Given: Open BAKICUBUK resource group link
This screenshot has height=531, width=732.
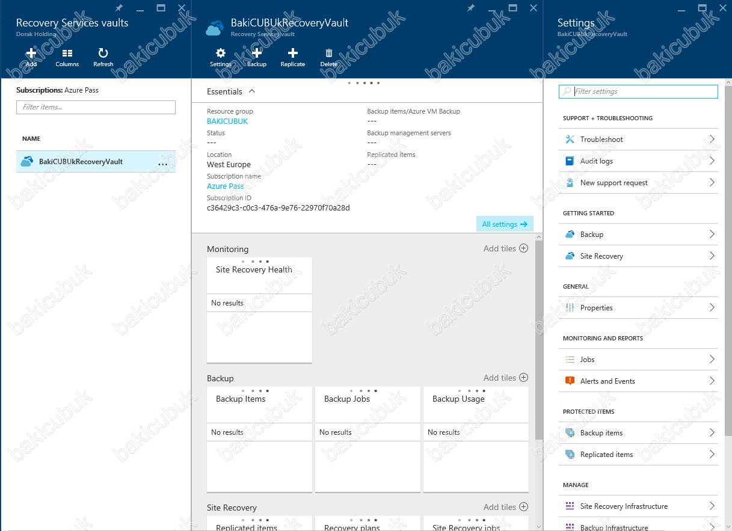Looking at the screenshot, I should pyautogui.click(x=227, y=121).
